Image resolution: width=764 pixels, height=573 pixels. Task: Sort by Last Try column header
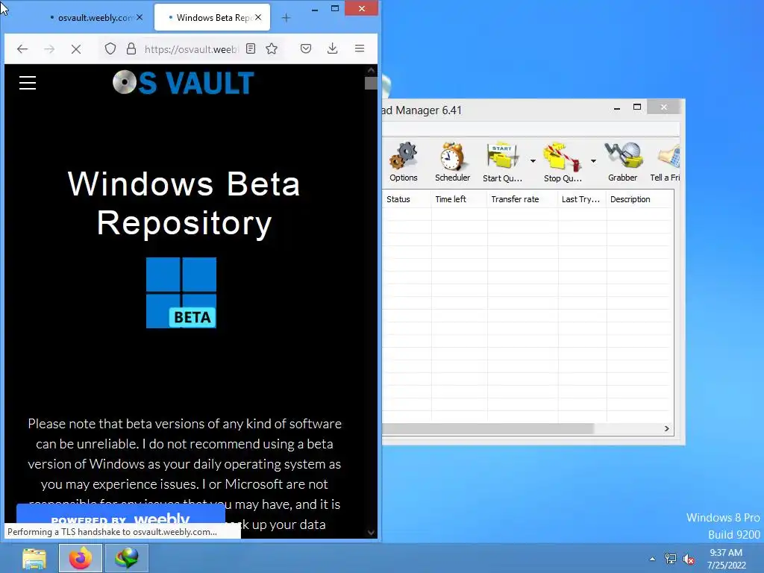582,199
